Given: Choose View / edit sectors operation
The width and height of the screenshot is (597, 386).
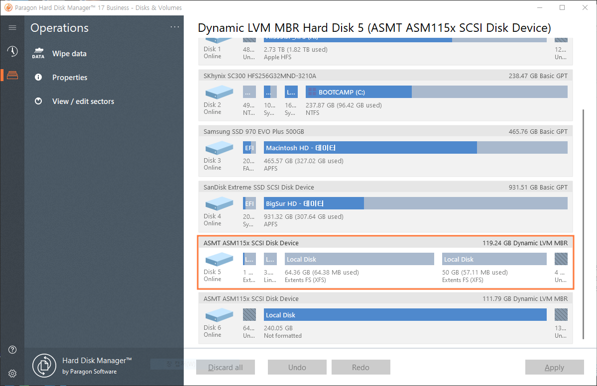Looking at the screenshot, I should click(83, 101).
